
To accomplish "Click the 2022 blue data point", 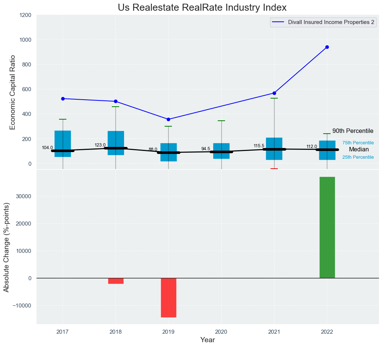I will coord(327,47).
